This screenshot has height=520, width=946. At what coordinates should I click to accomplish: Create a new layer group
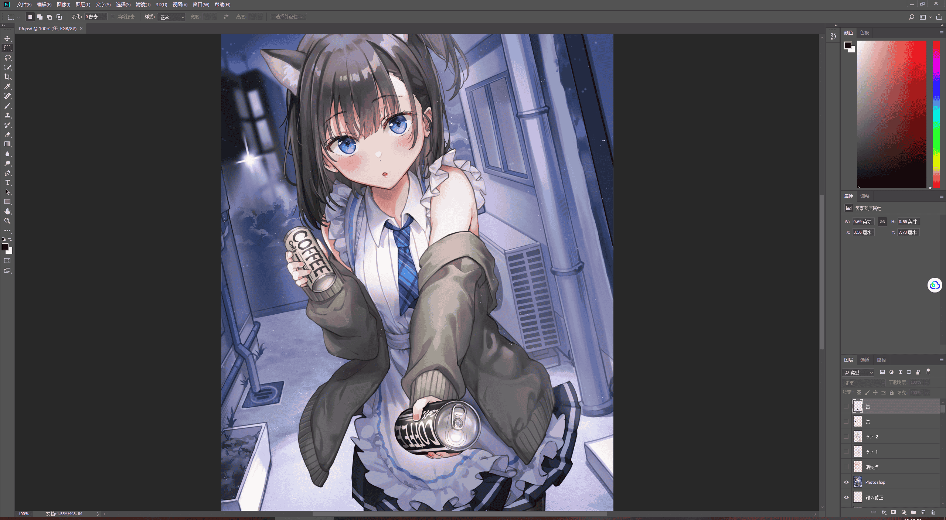tap(913, 512)
